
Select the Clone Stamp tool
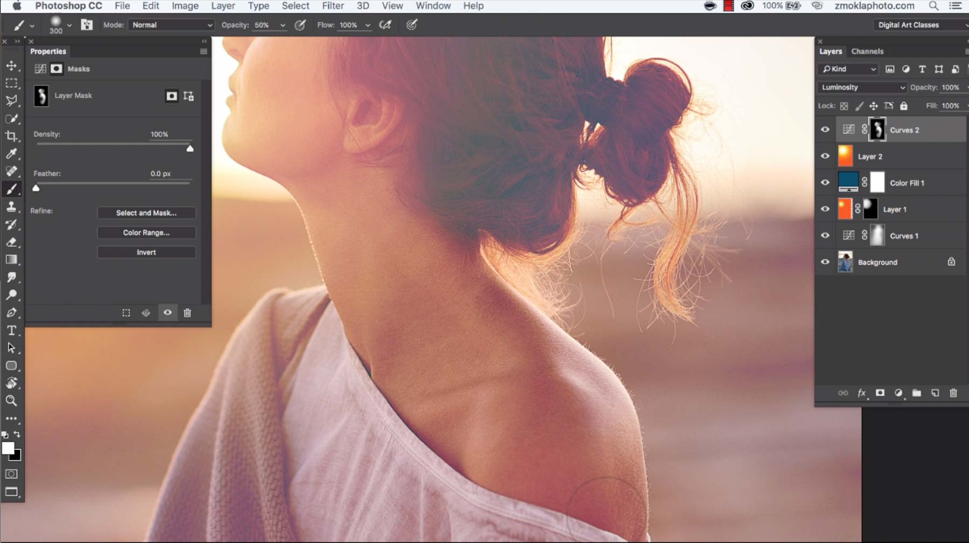(x=11, y=206)
